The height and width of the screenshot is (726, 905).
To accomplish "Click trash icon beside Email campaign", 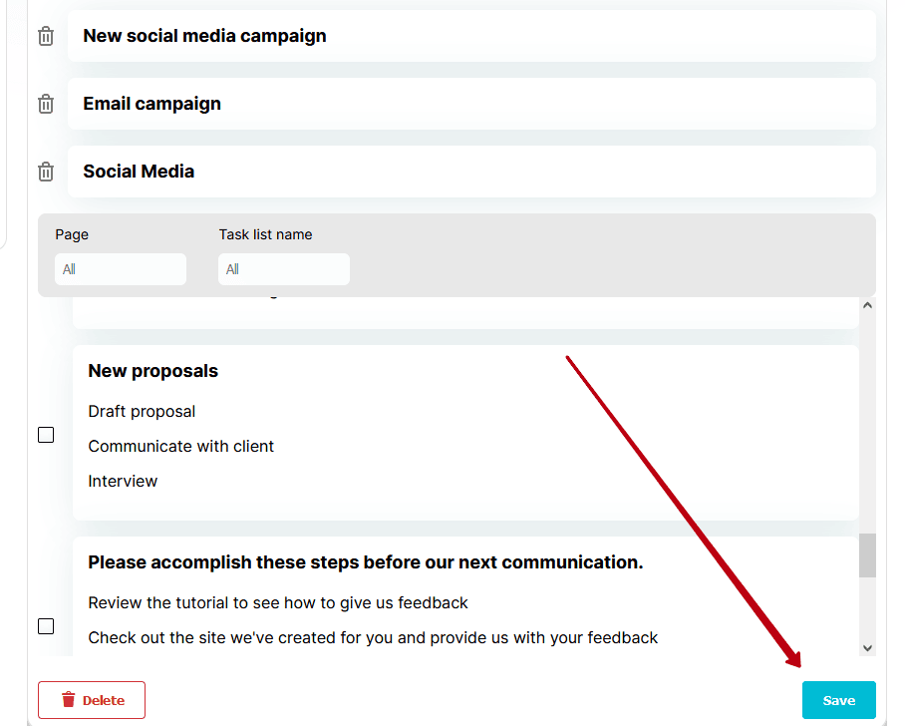I will [x=46, y=104].
